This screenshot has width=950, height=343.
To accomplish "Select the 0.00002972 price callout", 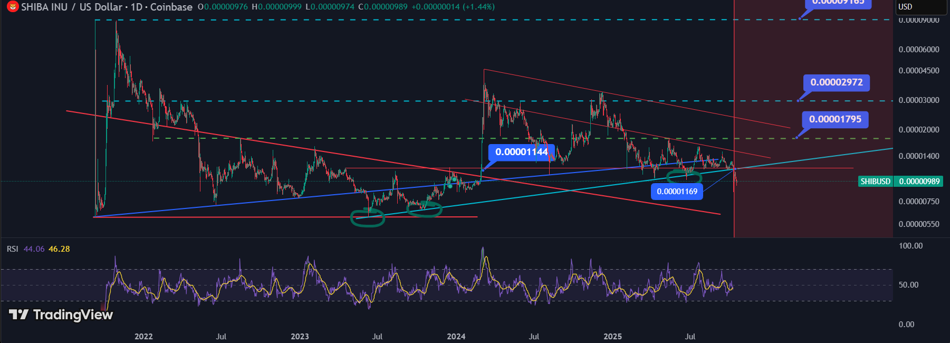I will pos(836,82).
